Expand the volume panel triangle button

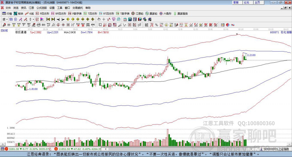tap(3, 144)
